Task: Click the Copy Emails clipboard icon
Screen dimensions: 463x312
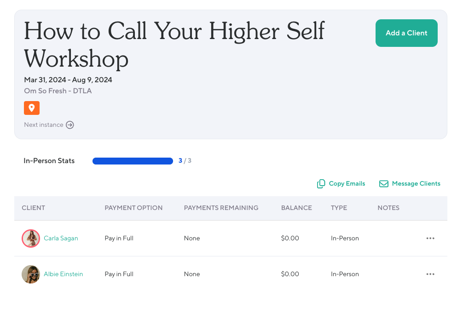Action: 321,184
